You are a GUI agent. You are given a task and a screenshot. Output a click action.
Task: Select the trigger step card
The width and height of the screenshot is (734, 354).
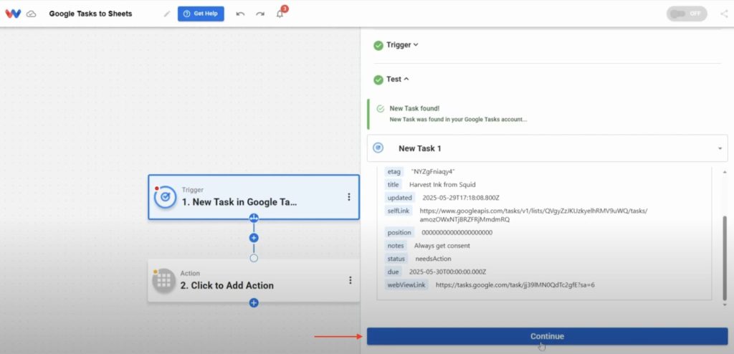254,197
